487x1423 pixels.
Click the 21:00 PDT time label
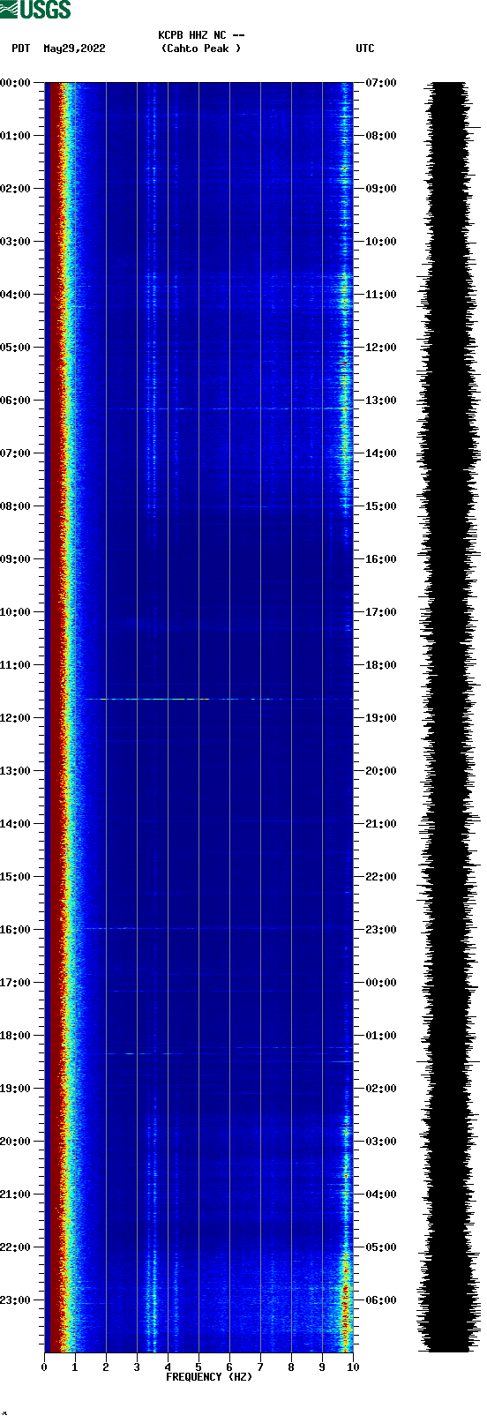pos(15,1195)
